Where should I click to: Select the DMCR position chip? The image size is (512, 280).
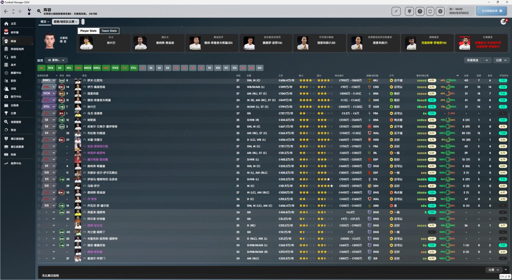[87, 68]
